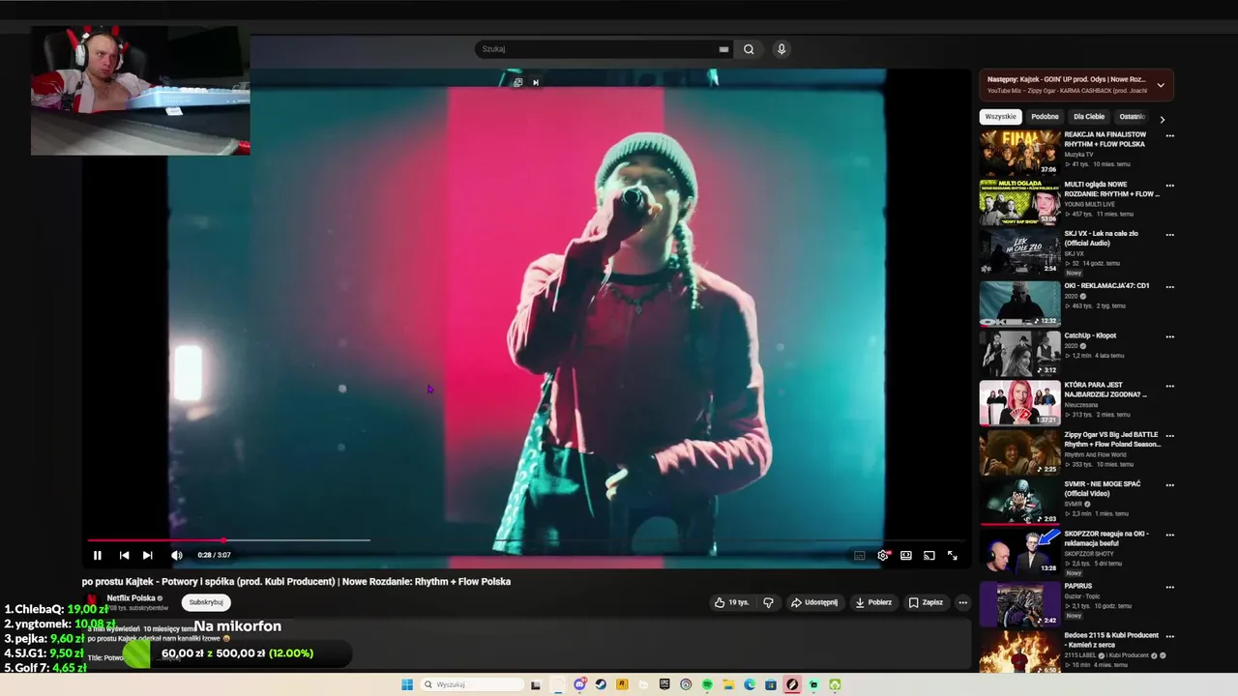Toggle subtitles in the player
Viewport: 1238px width, 696px height.
coord(859,555)
